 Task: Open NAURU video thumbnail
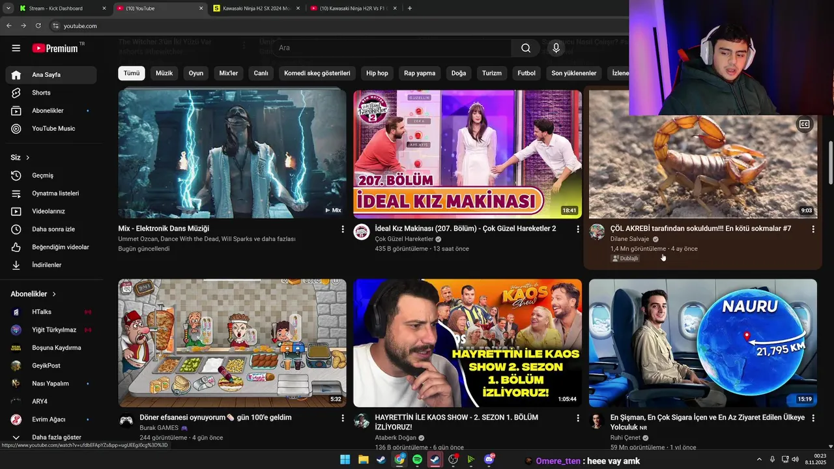pyautogui.click(x=703, y=343)
